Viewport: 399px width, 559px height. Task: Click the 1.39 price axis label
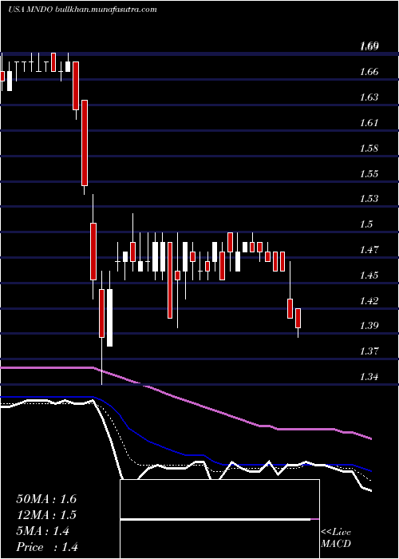click(369, 326)
